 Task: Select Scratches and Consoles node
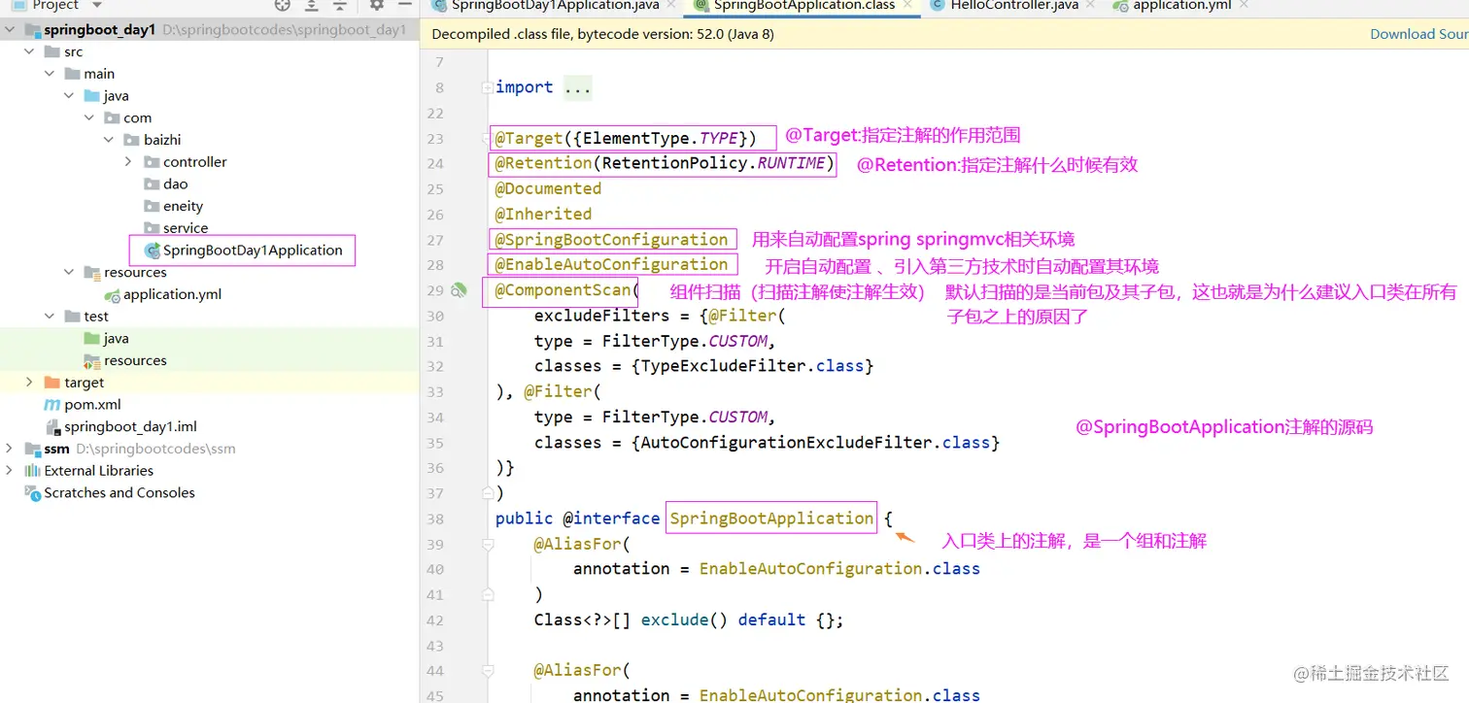pos(120,493)
